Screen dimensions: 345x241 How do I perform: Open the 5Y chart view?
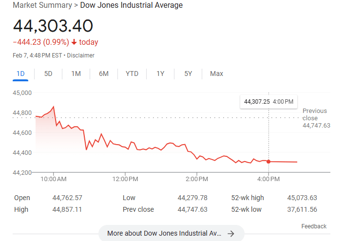click(188, 74)
